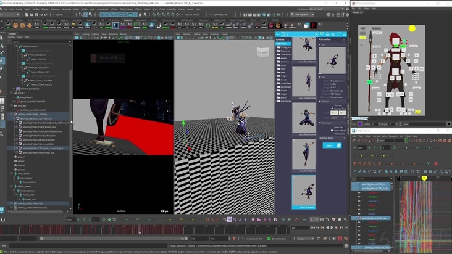This screenshot has width=452, height=254.
Task: Select the arrow Select tool in toolbox
Action: [x=2, y=38]
